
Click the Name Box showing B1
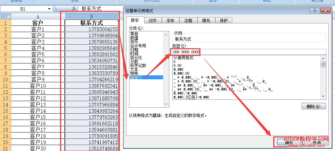click(x=23, y=9)
